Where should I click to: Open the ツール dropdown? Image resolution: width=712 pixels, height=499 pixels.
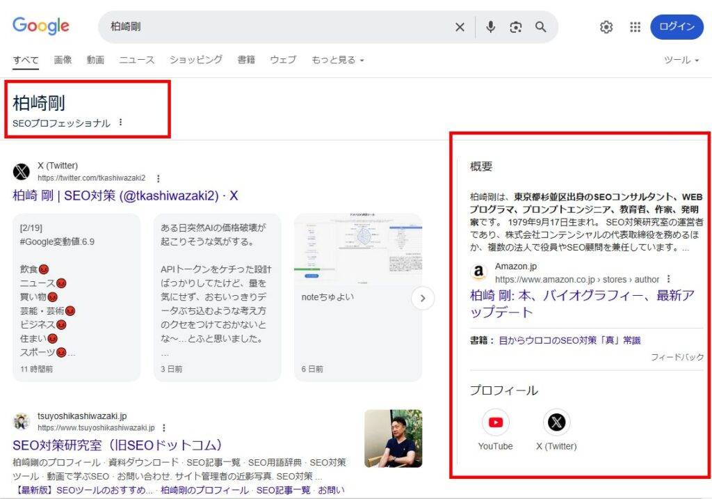click(x=681, y=60)
